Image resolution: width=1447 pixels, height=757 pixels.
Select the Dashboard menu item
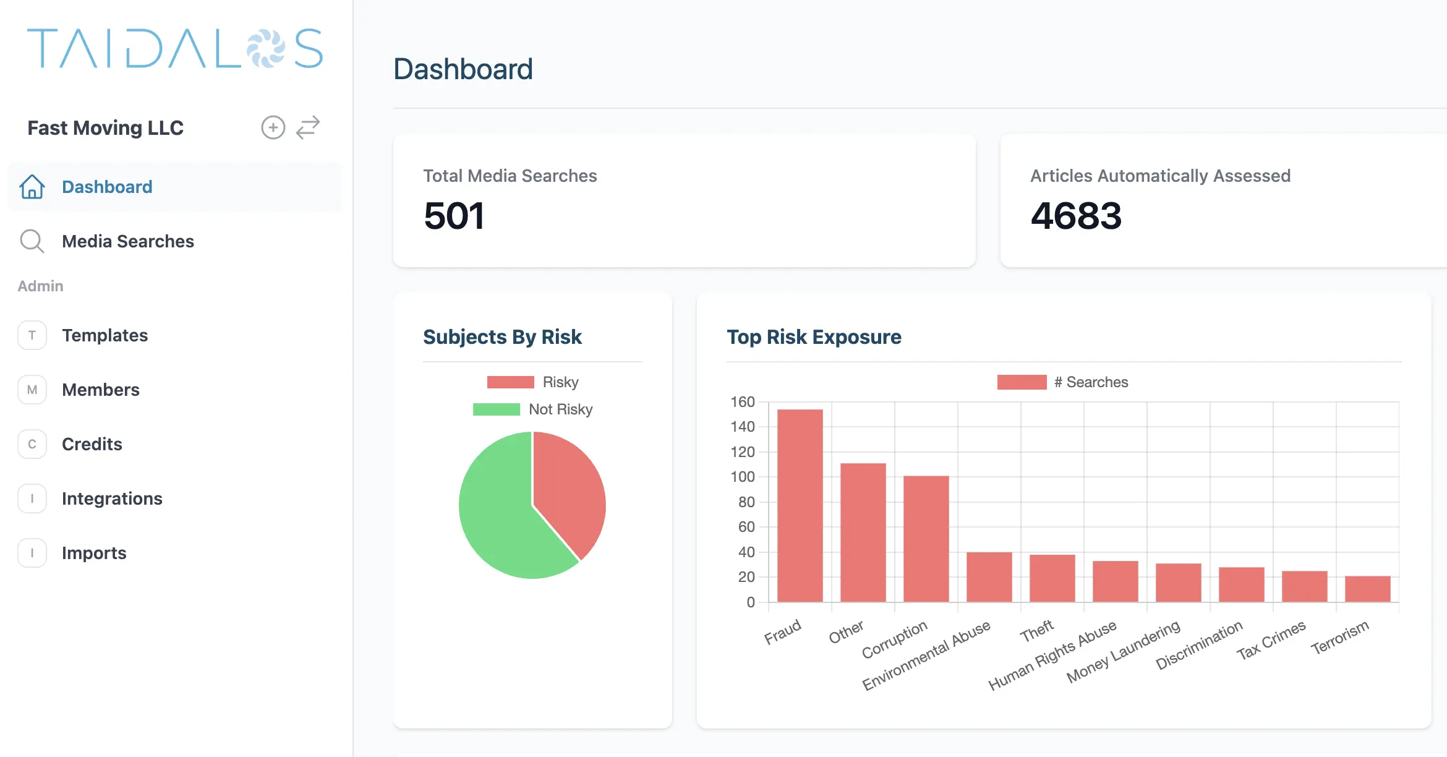(107, 187)
